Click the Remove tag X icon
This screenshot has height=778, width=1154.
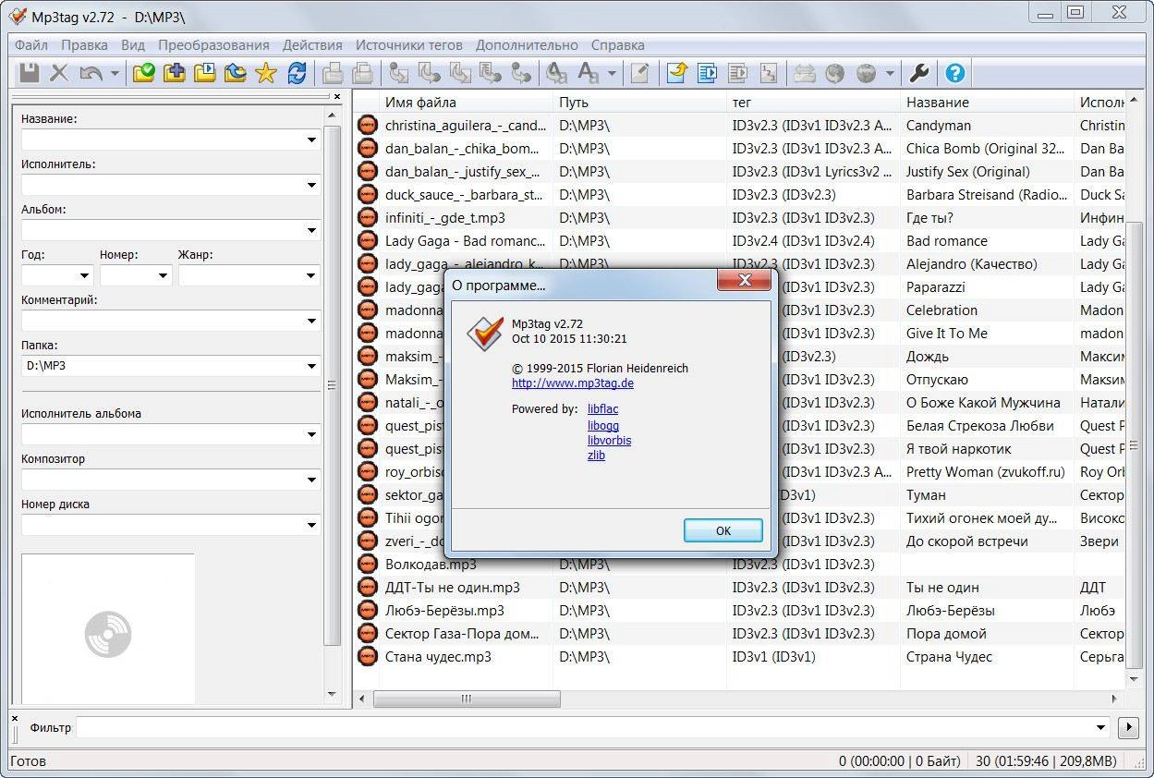pyautogui.click(x=59, y=73)
